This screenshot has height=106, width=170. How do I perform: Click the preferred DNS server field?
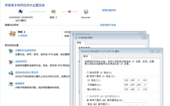136,104
